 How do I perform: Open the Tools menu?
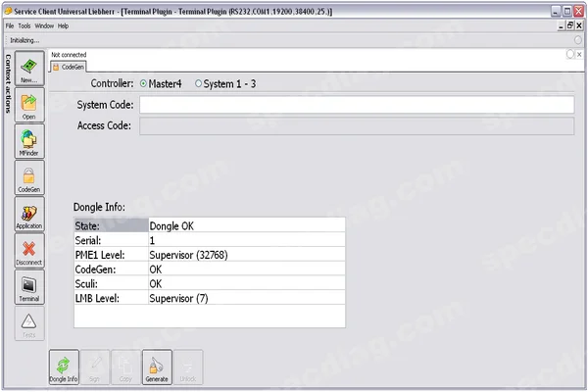(x=24, y=25)
